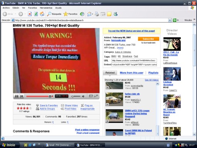The image size is (197, 148).
Task: Select the Related tab
Action: coord(110,73)
